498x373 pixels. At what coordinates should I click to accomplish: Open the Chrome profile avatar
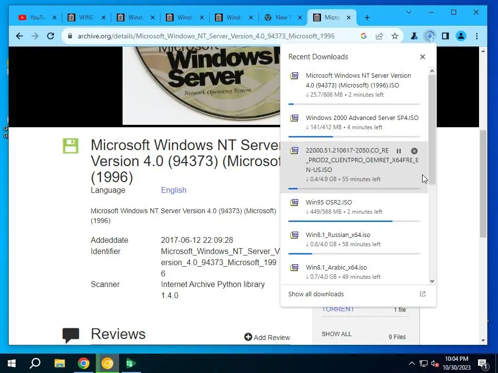[461, 36]
